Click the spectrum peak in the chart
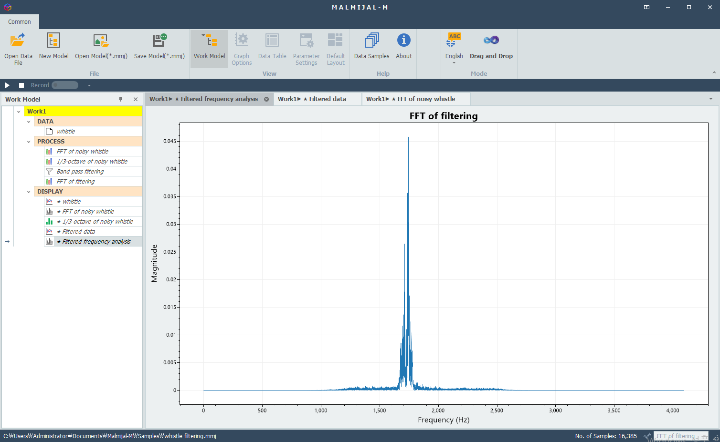720x442 pixels. 408,138
